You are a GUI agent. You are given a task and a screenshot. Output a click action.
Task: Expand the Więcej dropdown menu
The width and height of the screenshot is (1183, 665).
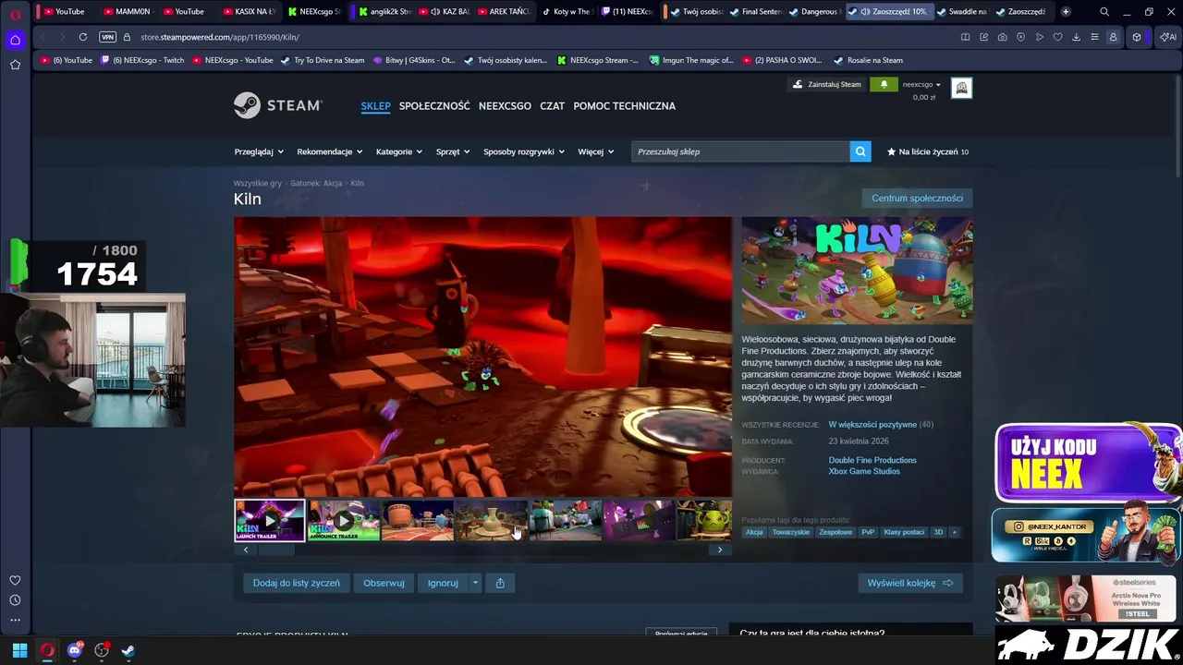tap(596, 151)
